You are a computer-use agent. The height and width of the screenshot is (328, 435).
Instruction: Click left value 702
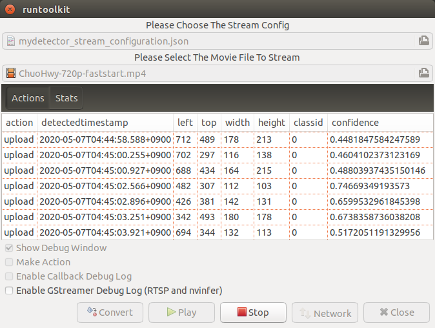pyautogui.click(x=183, y=155)
